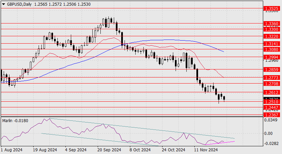Select the 1.3360 price level label

[x=272, y=23]
